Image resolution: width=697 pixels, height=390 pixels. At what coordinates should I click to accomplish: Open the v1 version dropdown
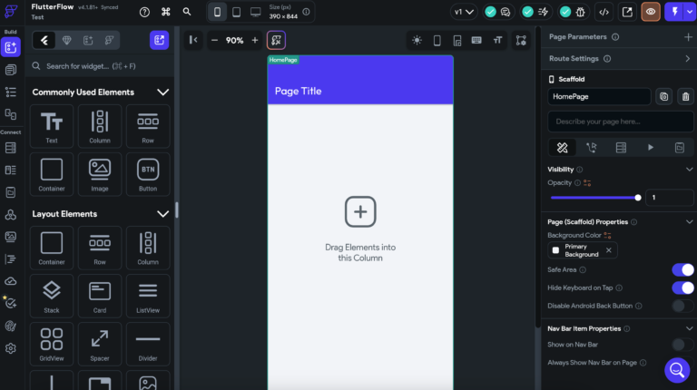tap(464, 12)
